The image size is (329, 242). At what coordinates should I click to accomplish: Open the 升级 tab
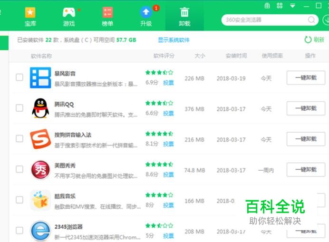tap(146, 17)
